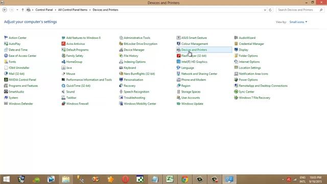Viewport: 327px width, 184px height.
Task: Expand the address bar history dropdown
Action: pos(265,10)
